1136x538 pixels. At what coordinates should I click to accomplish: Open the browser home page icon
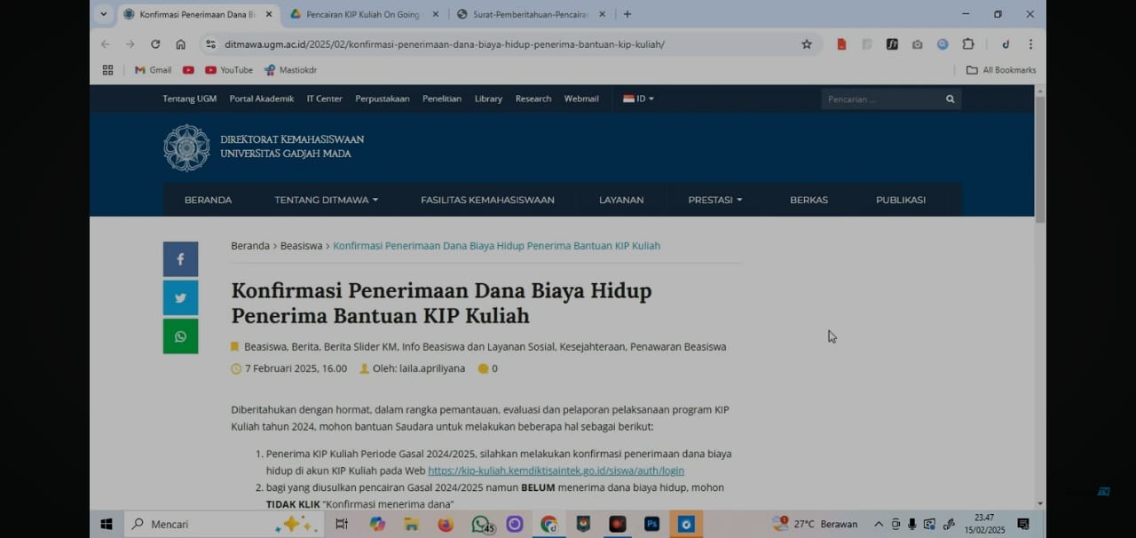180,44
